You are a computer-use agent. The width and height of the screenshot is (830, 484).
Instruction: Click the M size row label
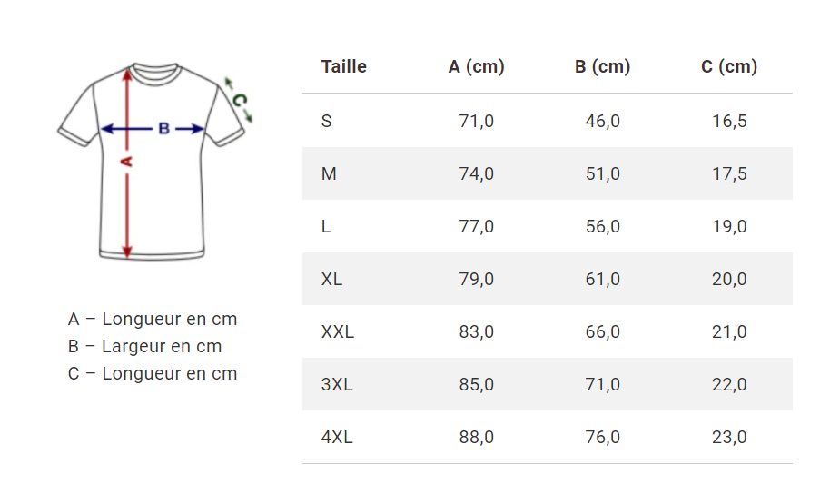[x=329, y=173]
